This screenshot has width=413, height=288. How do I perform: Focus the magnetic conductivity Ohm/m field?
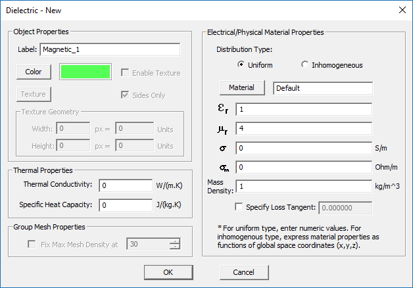304,167
